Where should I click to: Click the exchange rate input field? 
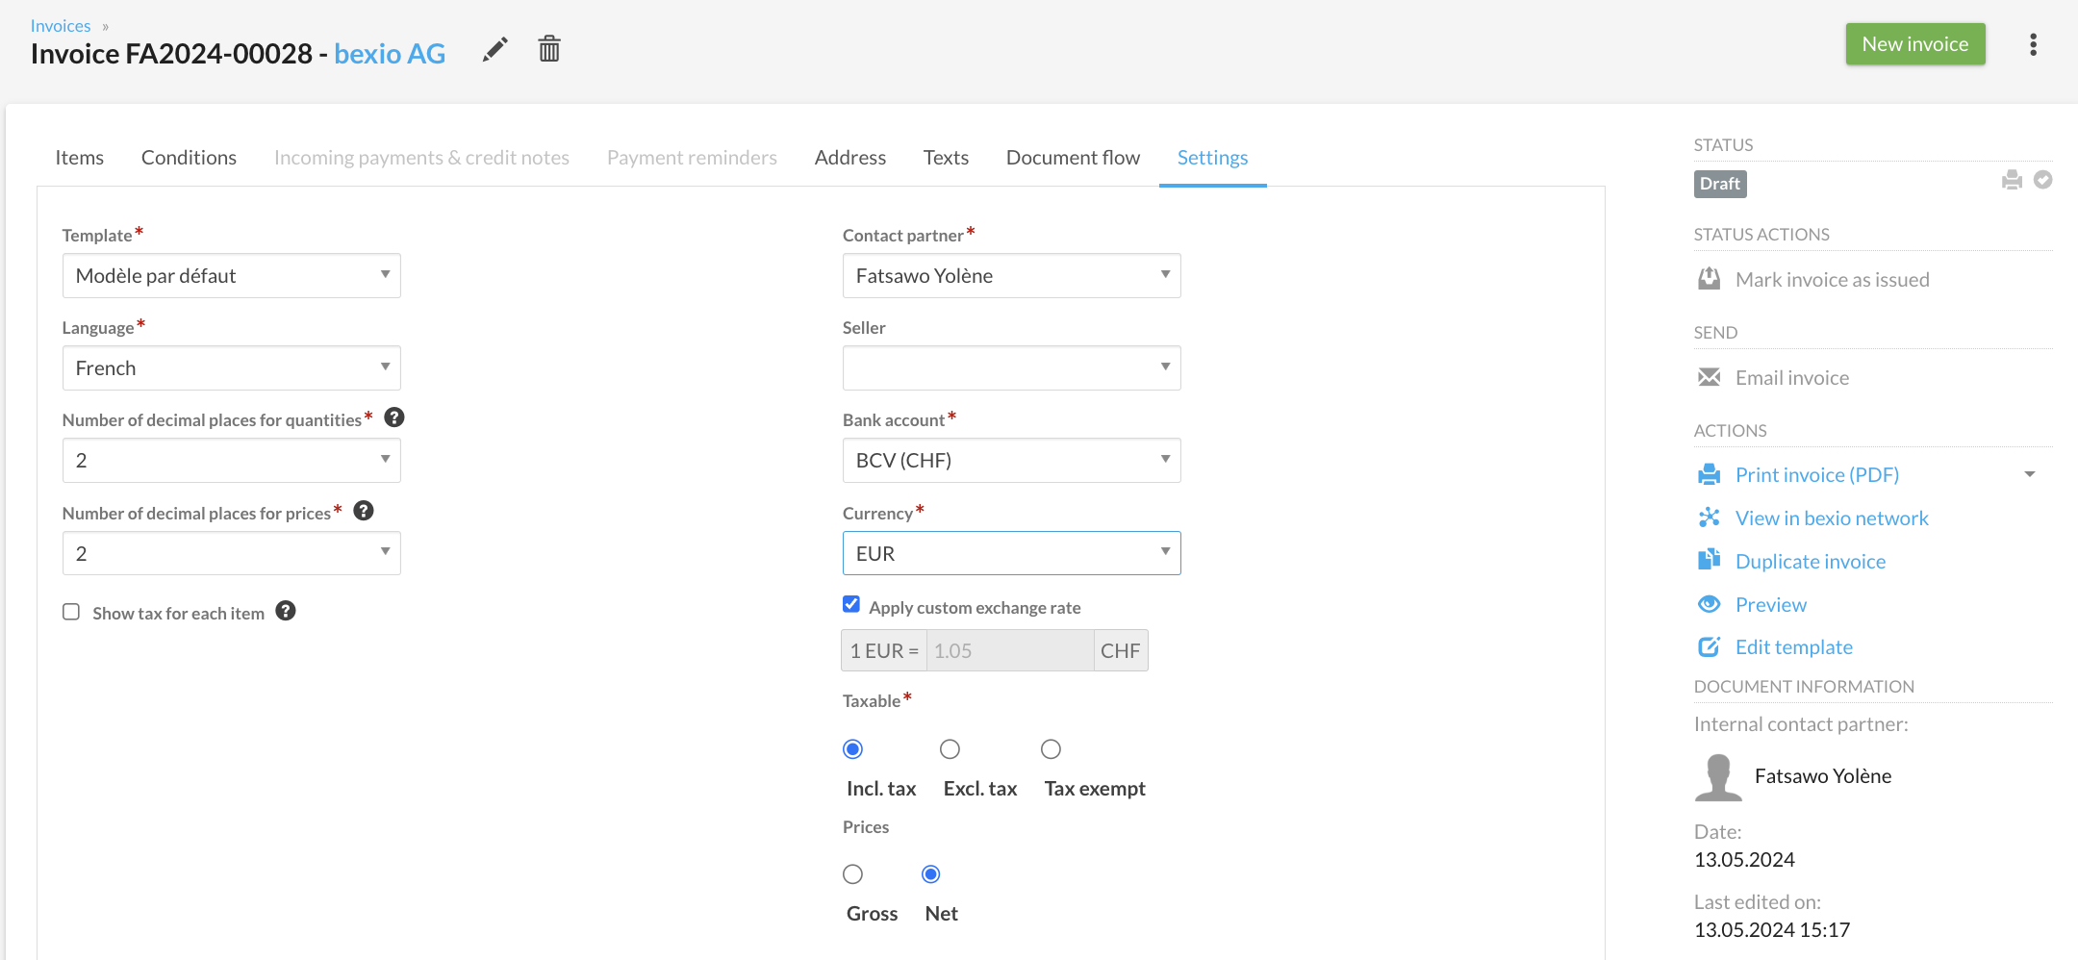(1009, 651)
